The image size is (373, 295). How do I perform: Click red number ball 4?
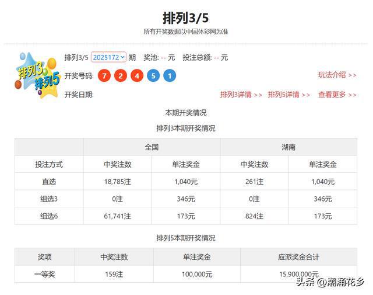click(137, 76)
